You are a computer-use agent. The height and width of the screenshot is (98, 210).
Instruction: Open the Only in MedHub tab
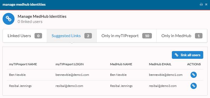click(x=182, y=36)
